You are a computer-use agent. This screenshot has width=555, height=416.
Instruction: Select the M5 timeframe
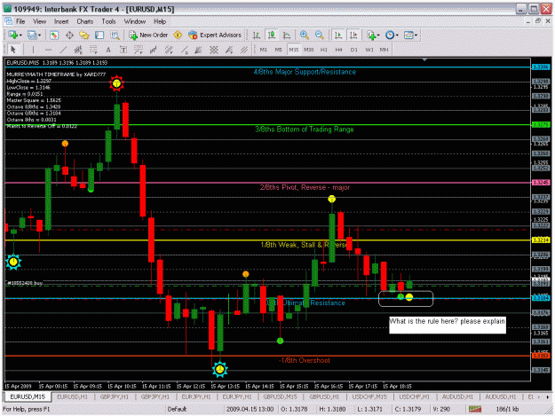point(279,50)
